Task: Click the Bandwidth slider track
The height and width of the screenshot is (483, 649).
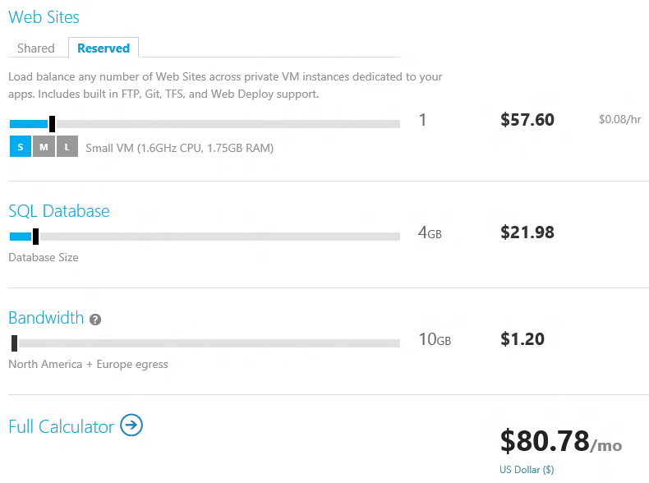Action: pyautogui.click(x=205, y=343)
